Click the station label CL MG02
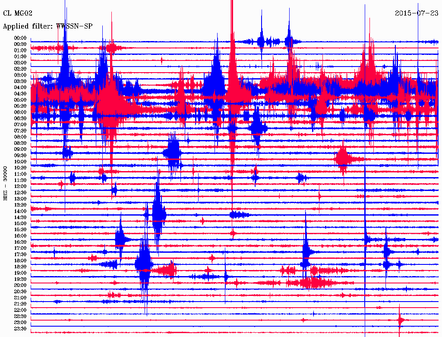Image resolution: width=442 pixels, height=337 pixels. pos(18,13)
